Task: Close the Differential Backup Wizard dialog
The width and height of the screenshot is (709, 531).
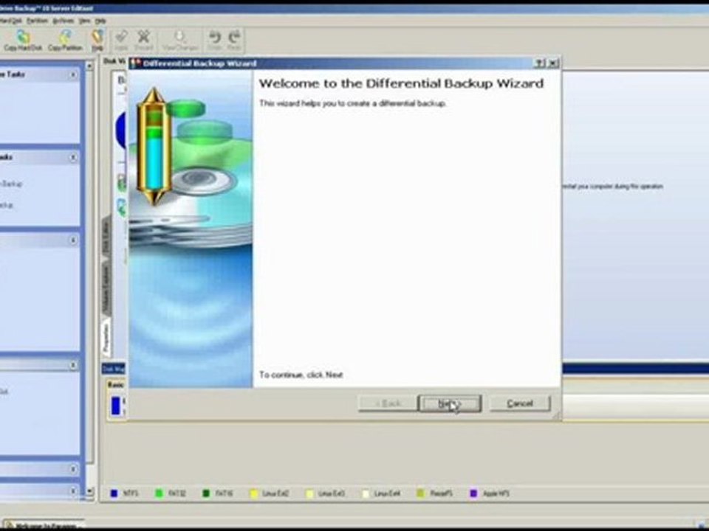Action: click(x=553, y=63)
